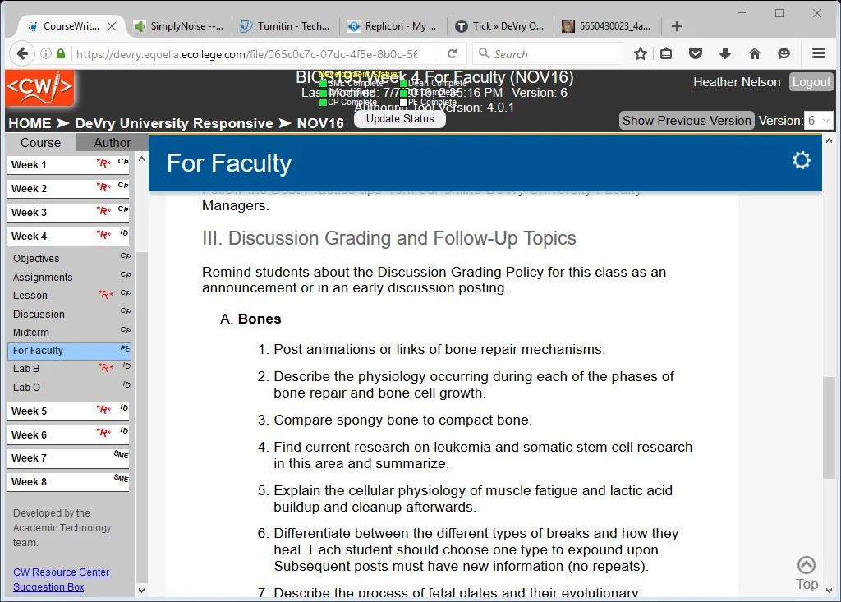Click the PE status marker on For Faculty
This screenshot has width=841, height=602.
point(125,348)
